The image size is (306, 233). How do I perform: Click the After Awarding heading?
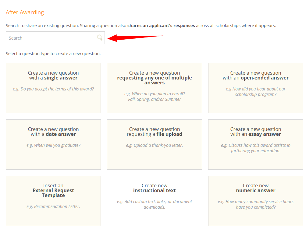(25, 12)
